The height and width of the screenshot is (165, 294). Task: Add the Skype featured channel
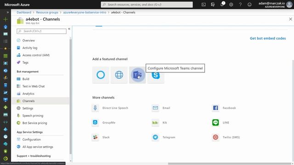[x=156, y=75]
